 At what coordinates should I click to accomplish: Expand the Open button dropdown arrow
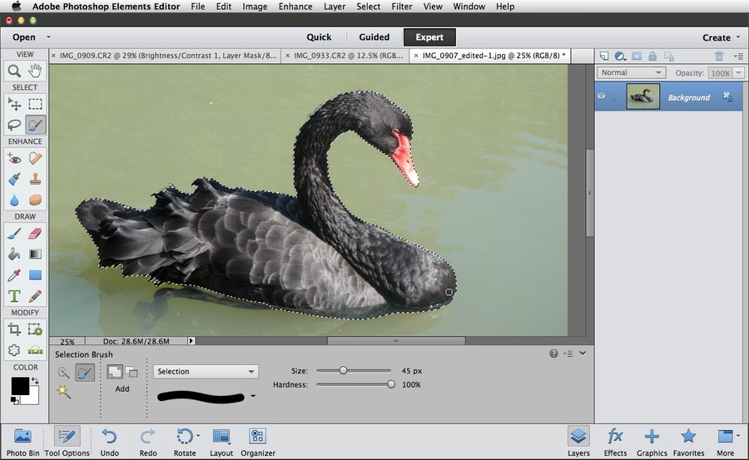coord(48,37)
